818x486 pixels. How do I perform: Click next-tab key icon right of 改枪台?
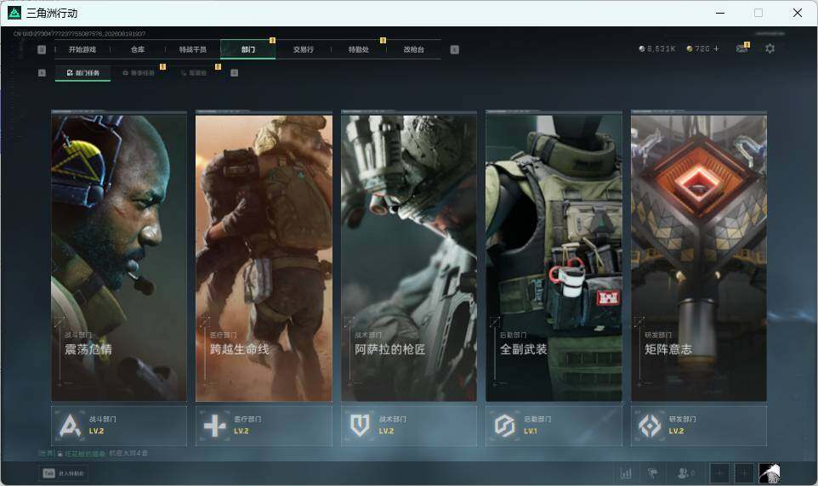pos(454,49)
